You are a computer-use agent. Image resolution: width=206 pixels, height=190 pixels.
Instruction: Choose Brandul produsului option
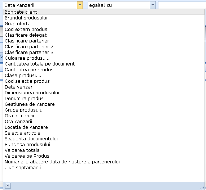pos(104,18)
